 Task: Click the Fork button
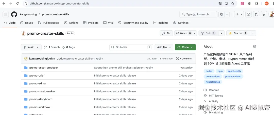(208, 33)
